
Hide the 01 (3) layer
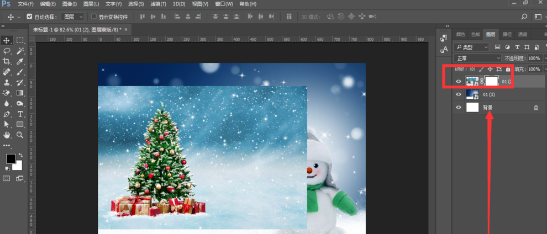(459, 94)
